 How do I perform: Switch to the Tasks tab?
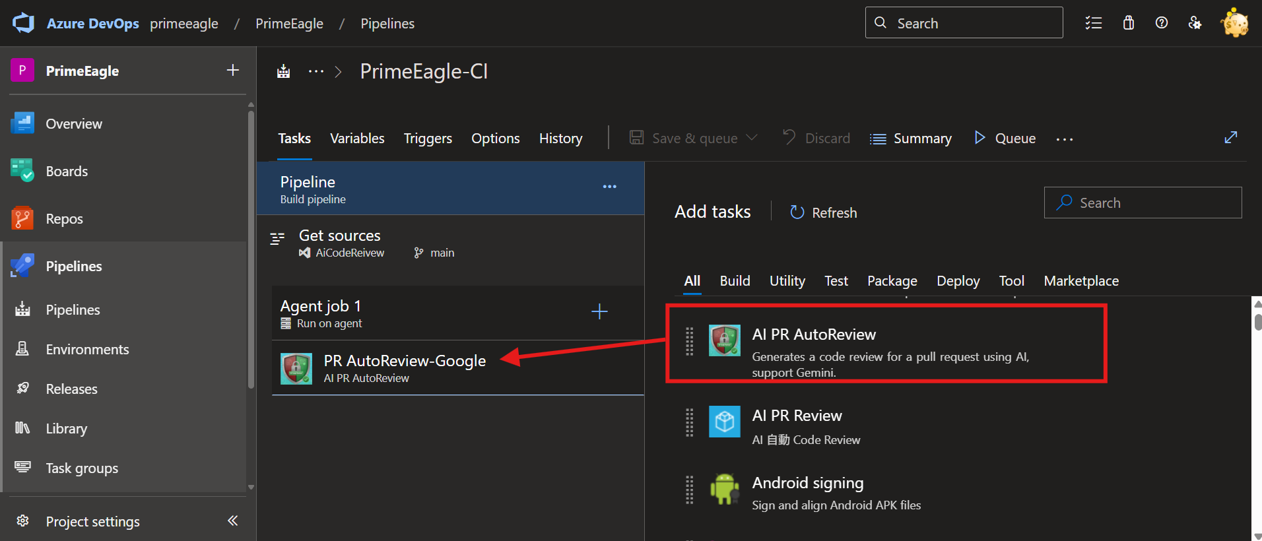tap(294, 139)
